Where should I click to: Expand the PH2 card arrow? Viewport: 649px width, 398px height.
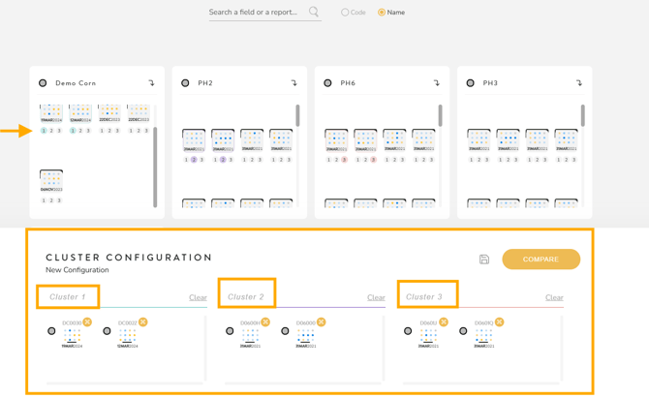click(x=294, y=83)
